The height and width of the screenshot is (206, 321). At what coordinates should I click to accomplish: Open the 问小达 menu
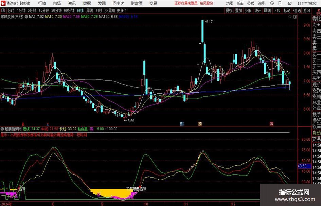coord(118,3)
